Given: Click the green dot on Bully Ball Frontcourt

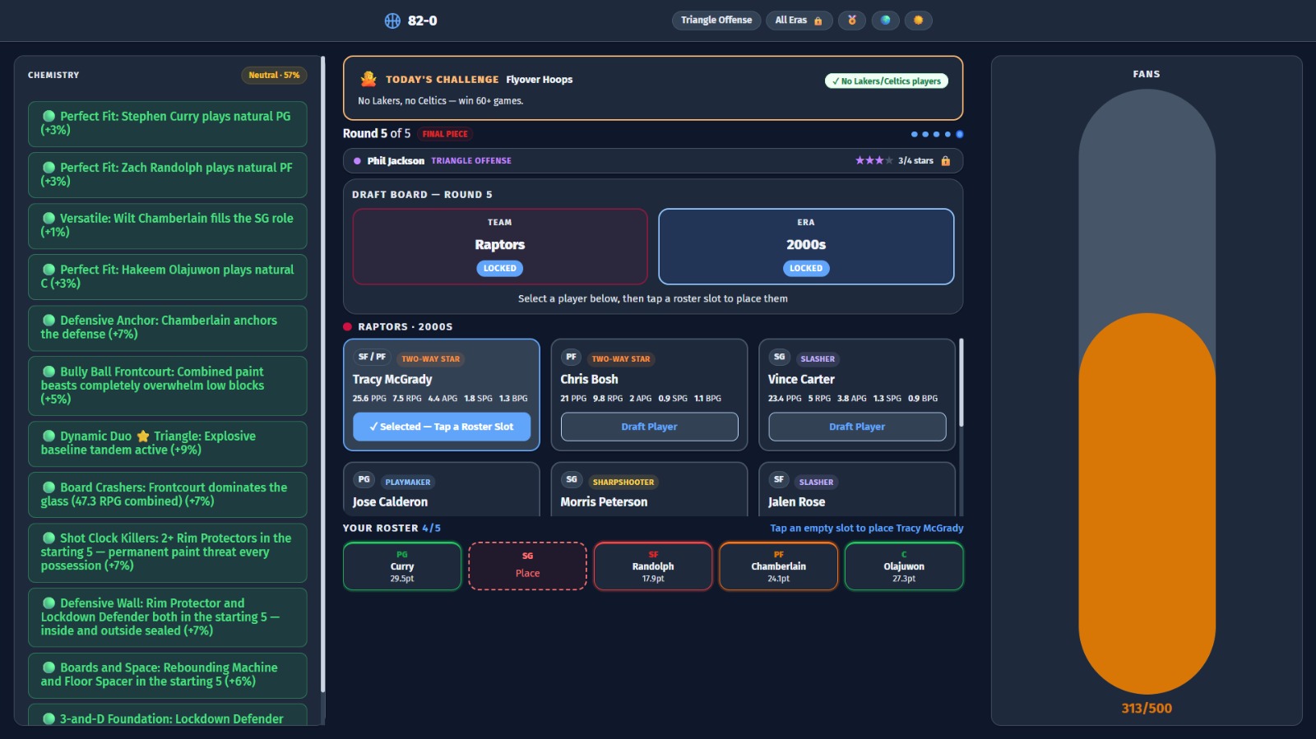Looking at the screenshot, I should [49, 372].
